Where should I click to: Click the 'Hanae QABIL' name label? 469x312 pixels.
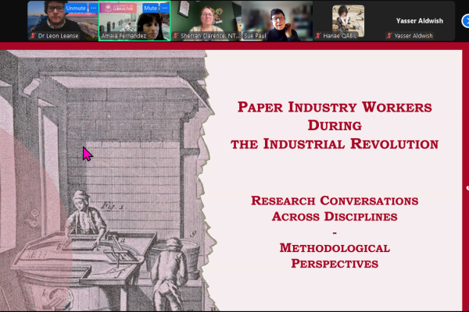click(340, 36)
